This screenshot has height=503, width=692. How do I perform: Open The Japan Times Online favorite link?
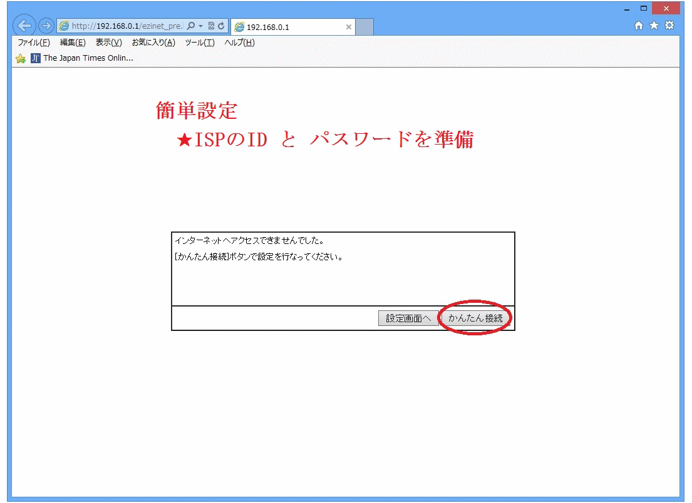point(82,58)
